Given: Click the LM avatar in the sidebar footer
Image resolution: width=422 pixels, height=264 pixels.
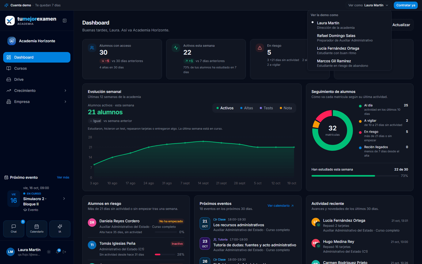Looking at the screenshot, I should (11, 252).
